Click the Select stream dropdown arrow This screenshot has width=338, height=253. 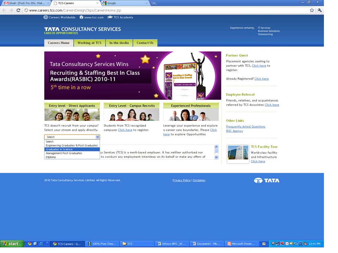98,137
